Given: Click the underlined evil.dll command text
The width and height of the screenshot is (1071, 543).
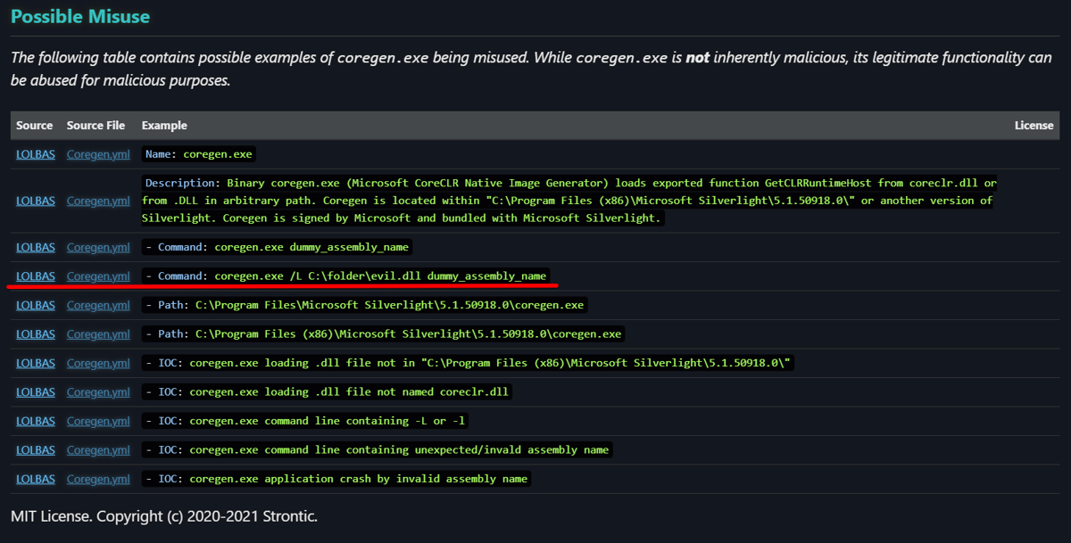Looking at the screenshot, I should pyautogui.click(x=345, y=276).
